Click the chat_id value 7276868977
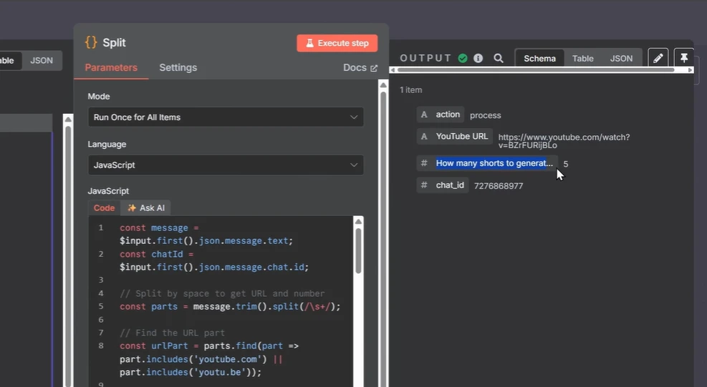Image resolution: width=707 pixels, height=387 pixels. tap(499, 186)
